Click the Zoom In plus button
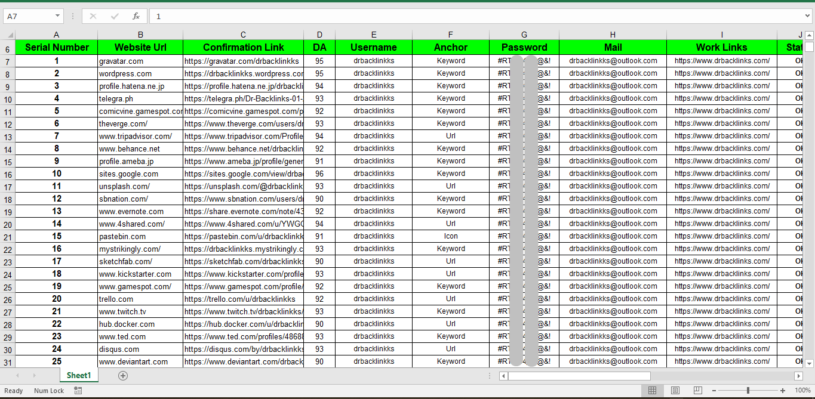 (782, 391)
